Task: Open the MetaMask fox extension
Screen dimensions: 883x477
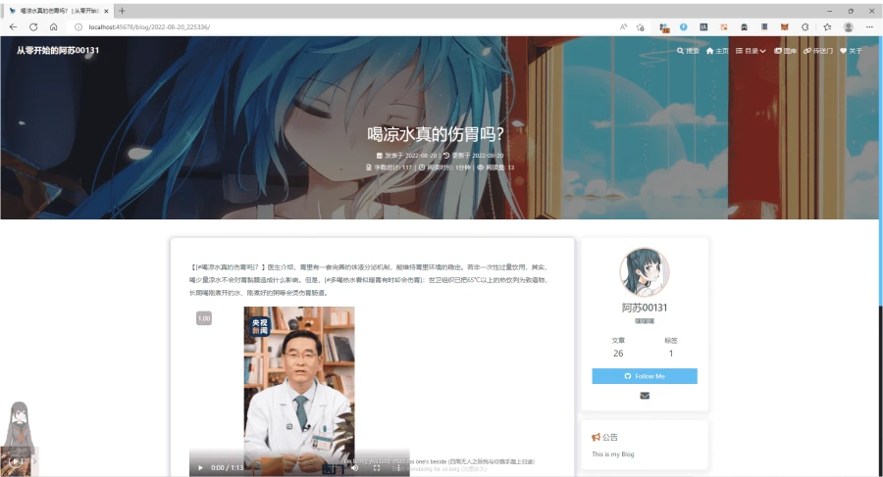Action: click(785, 27)
